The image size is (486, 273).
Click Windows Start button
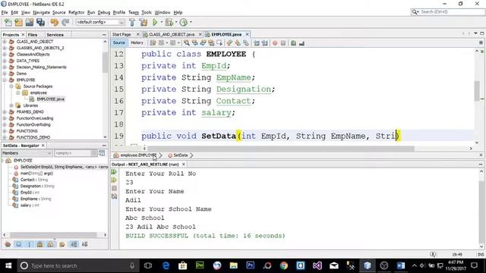[8, 265]
